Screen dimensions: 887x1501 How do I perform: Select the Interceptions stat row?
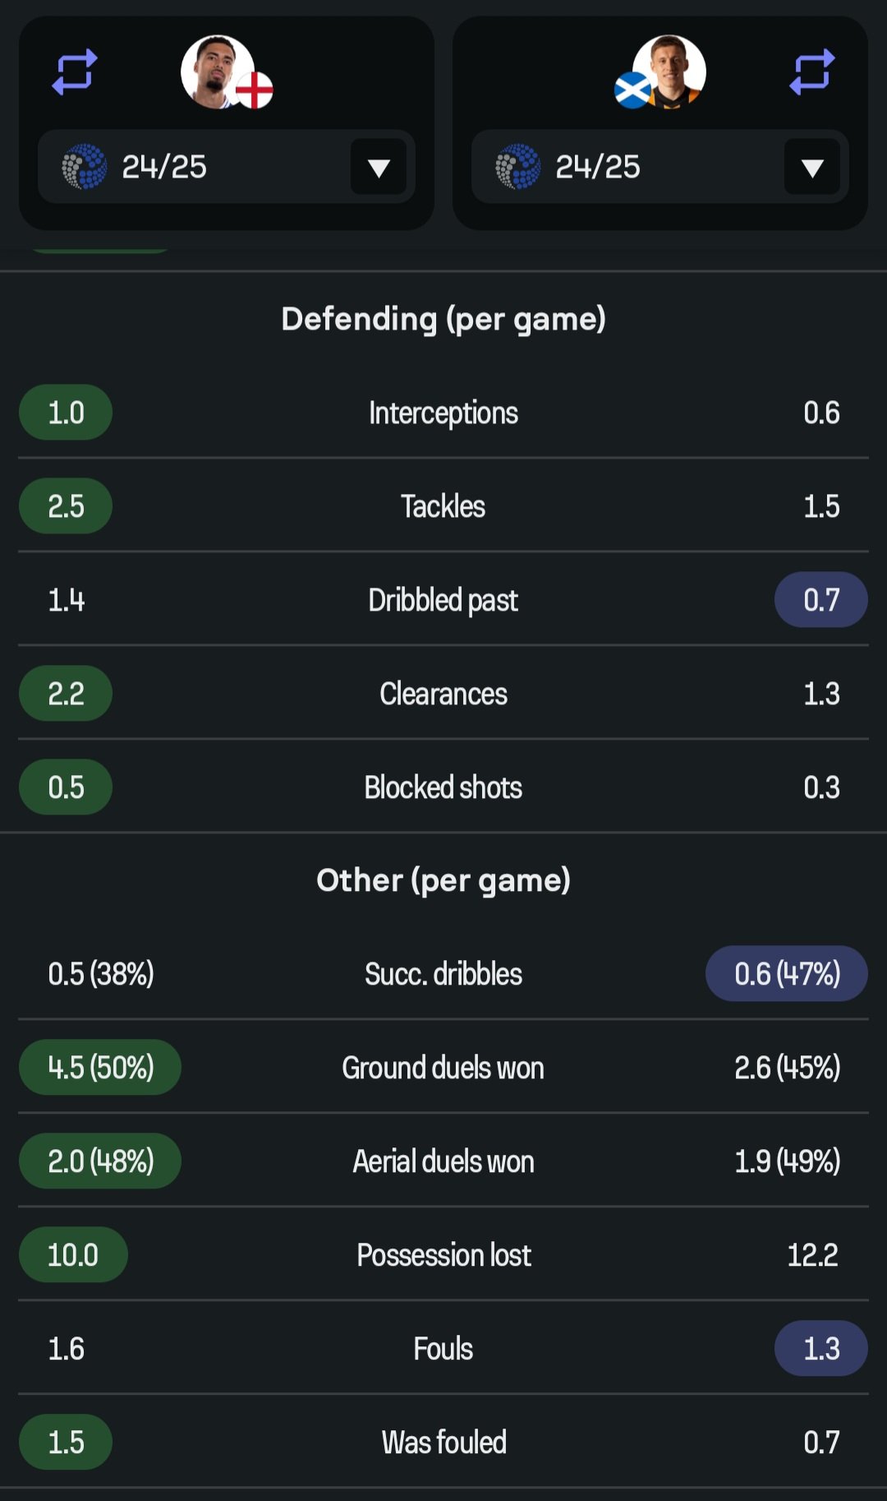[x=443, y=413]
